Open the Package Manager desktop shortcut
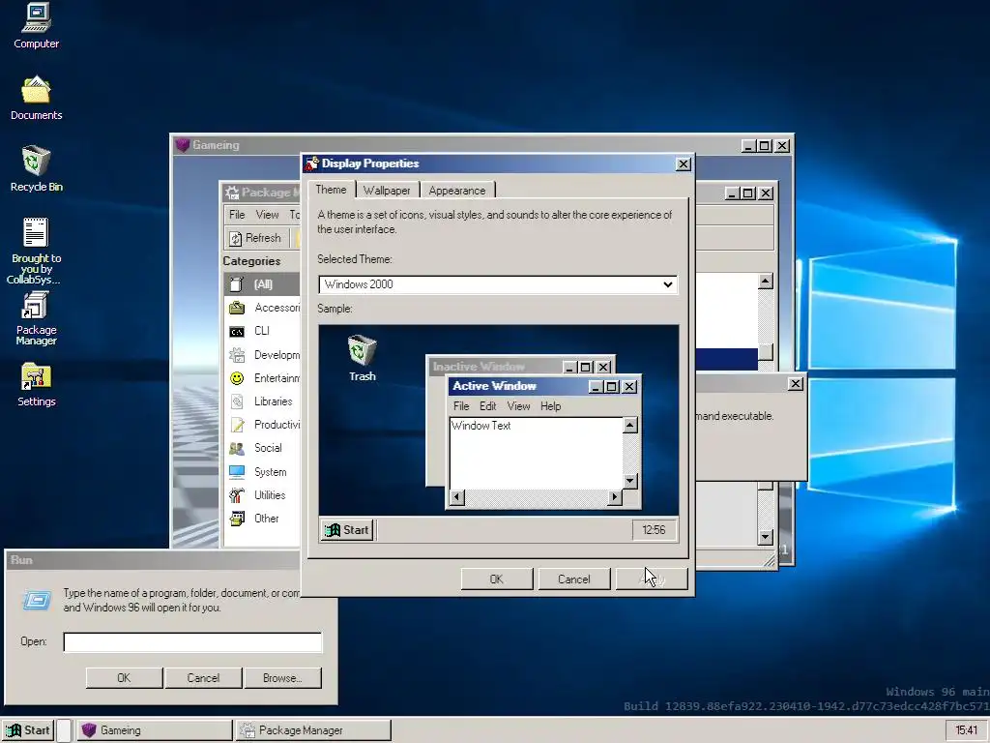The height and width of the screenshot is (743, 990). (x=36, y=305)
